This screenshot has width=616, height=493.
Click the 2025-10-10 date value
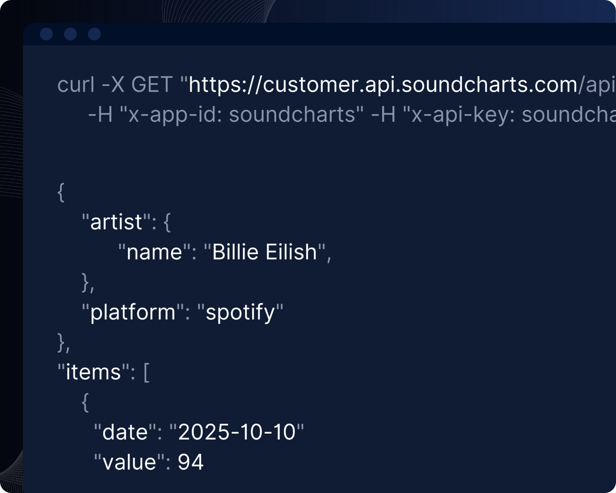click(x=236, y=432)
